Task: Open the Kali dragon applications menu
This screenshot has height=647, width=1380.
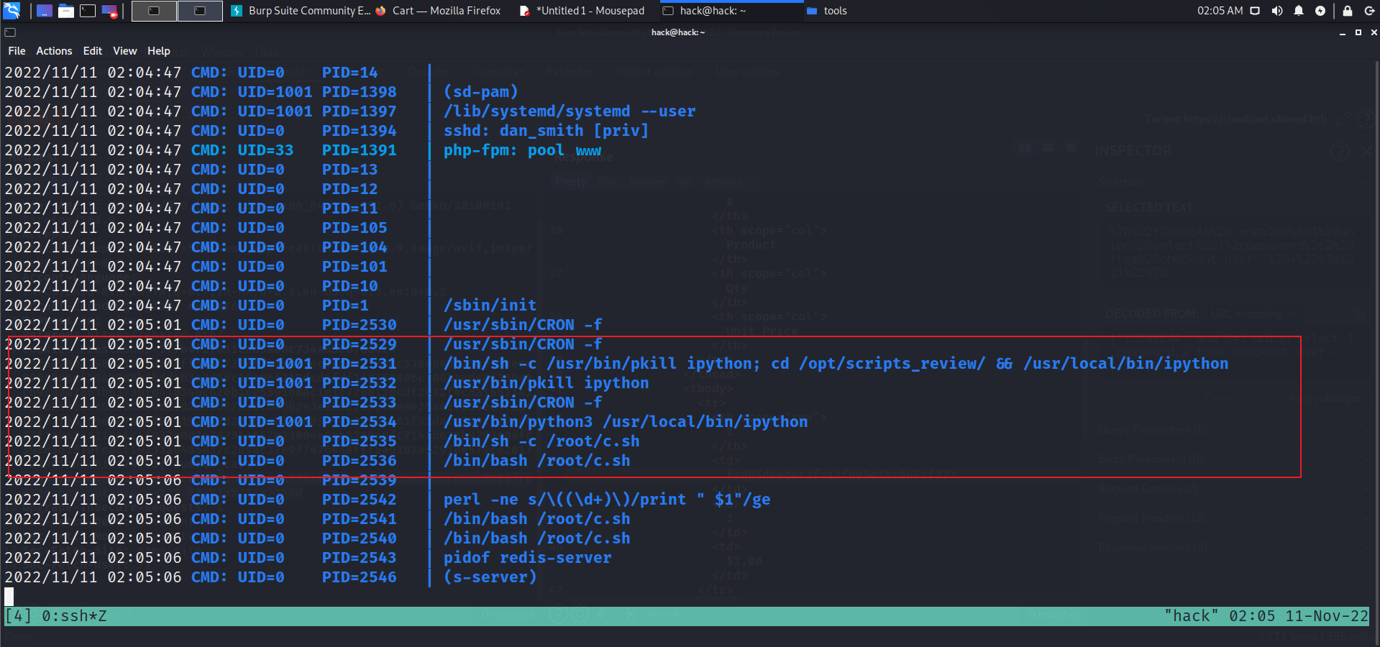Action: pos(12,11)
